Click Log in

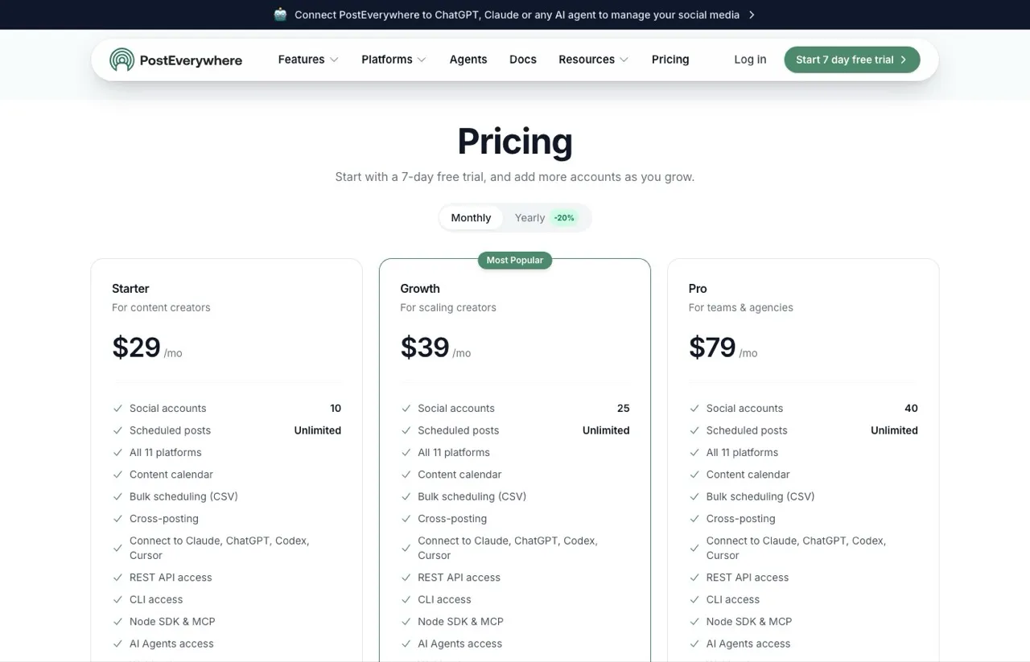[x=750, y=60]
